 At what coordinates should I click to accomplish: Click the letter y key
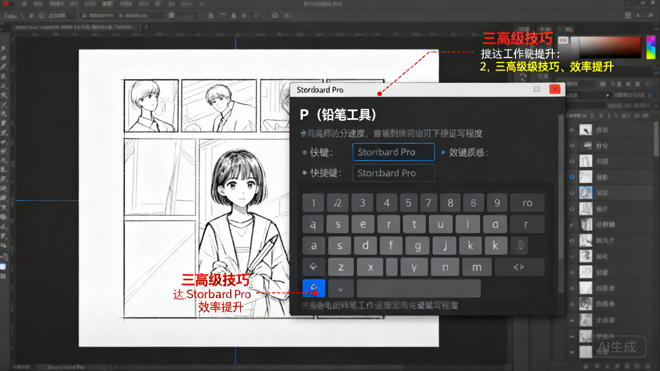coord(414,267)
